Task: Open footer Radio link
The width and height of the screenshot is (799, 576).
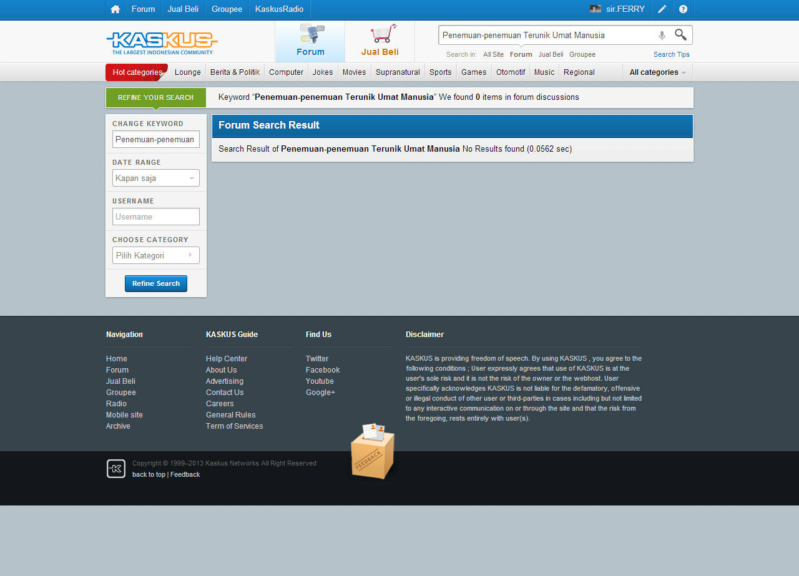Action: click(x=116, y=404)
